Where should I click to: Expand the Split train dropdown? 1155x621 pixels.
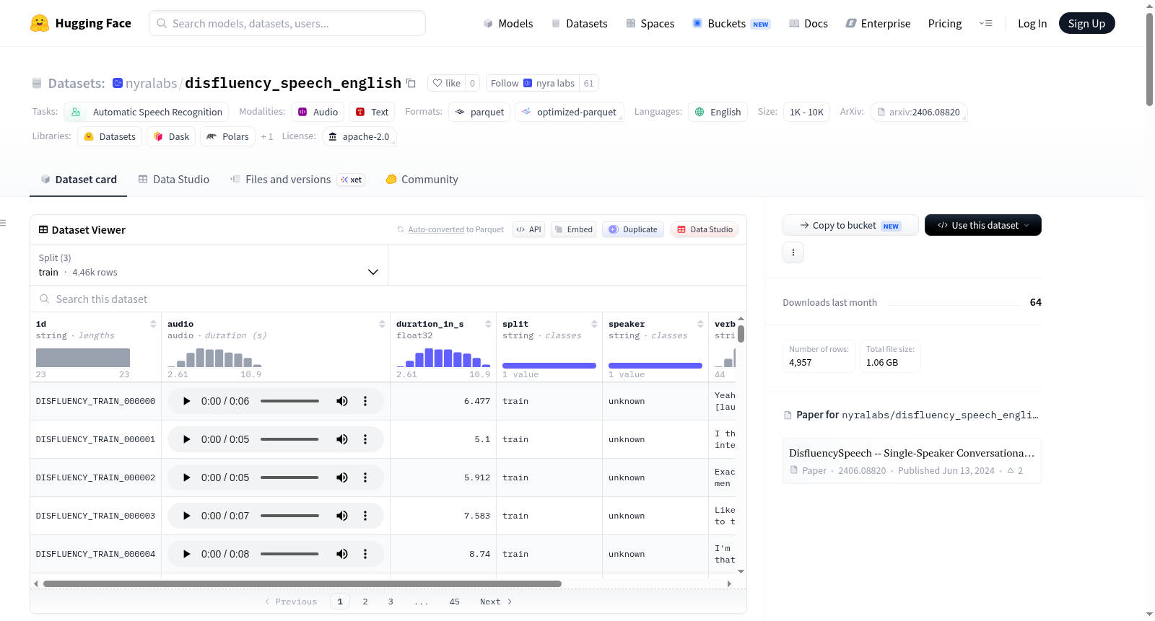point(209,265)
